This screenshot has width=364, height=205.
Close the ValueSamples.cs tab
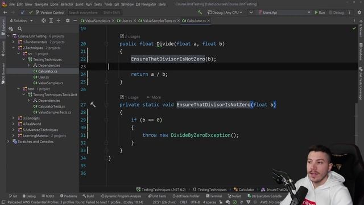point(113,20)
